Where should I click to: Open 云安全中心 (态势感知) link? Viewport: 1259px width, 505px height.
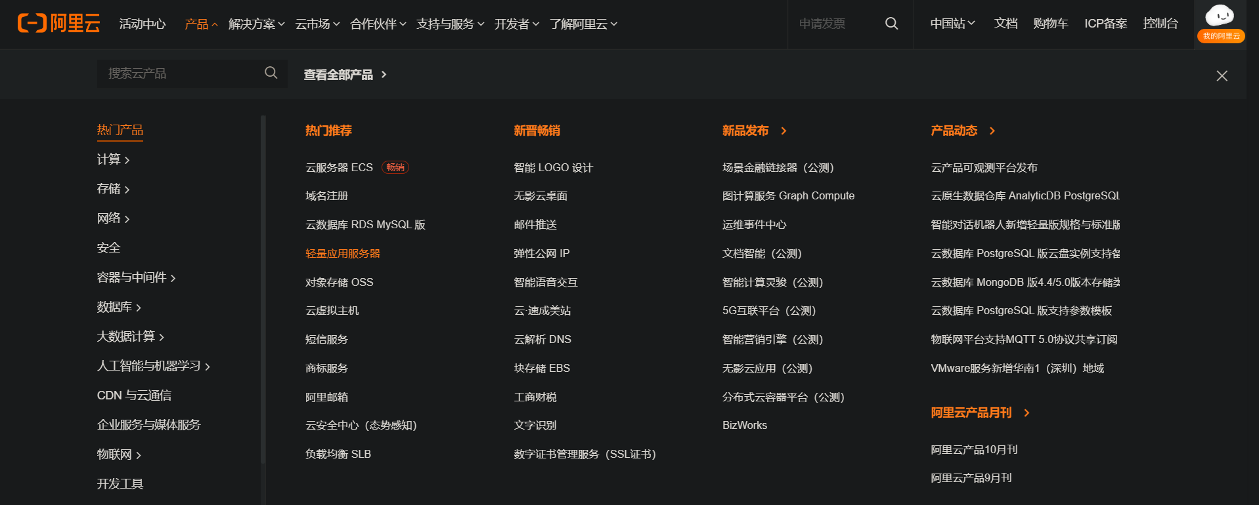361,426
